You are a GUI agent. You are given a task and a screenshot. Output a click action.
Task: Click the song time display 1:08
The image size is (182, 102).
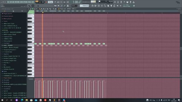click(76, 2)
